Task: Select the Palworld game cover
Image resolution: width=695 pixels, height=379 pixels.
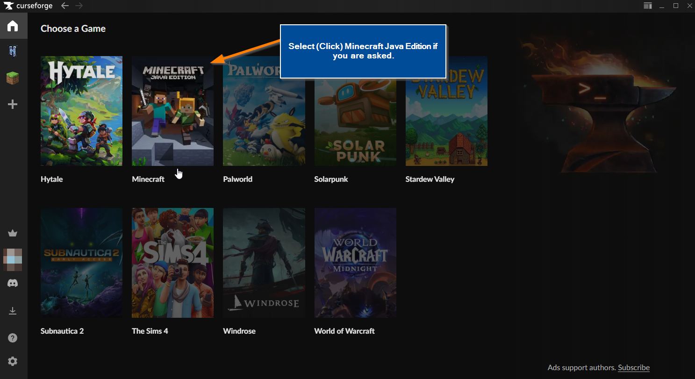Action: (264, 111)
